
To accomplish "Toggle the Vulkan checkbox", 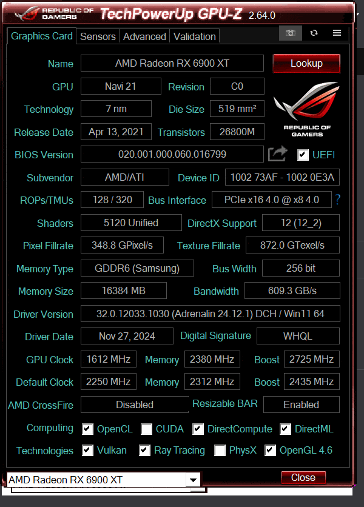I will pyautogui.click(x=87, y=450).
